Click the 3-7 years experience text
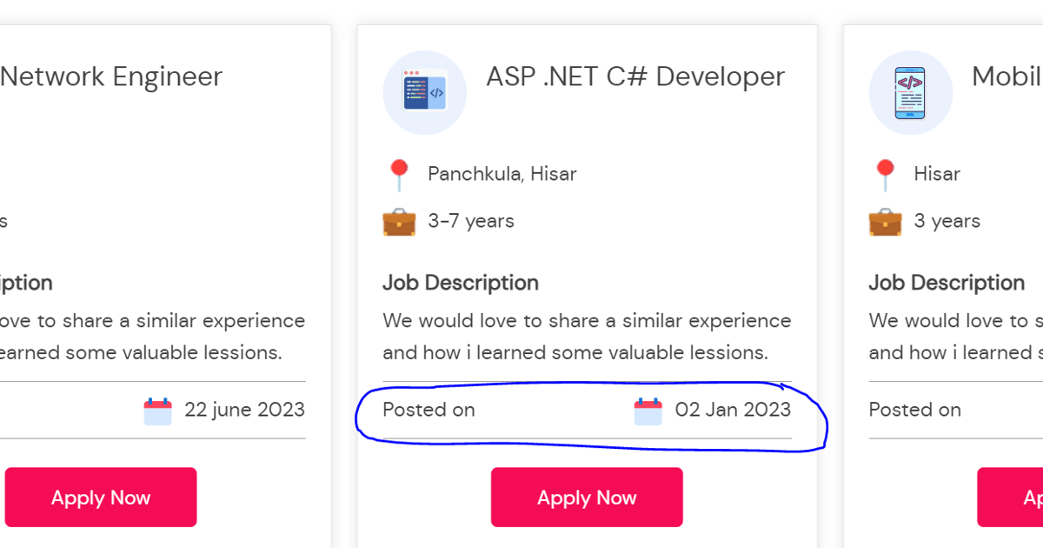The height and width of the screenshot is (548, 1043). pos(470,222)
